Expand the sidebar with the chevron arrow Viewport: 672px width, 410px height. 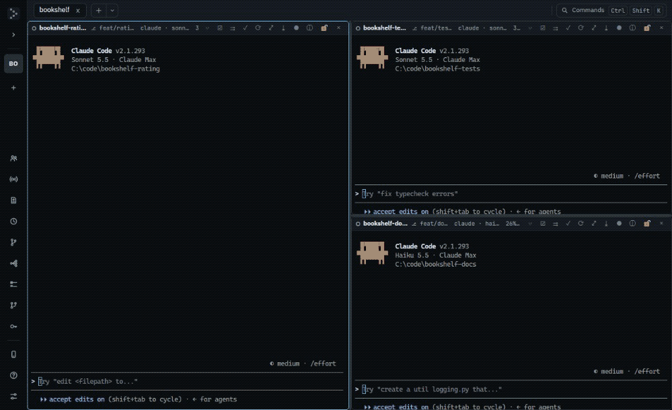click(x=13, y=35)
